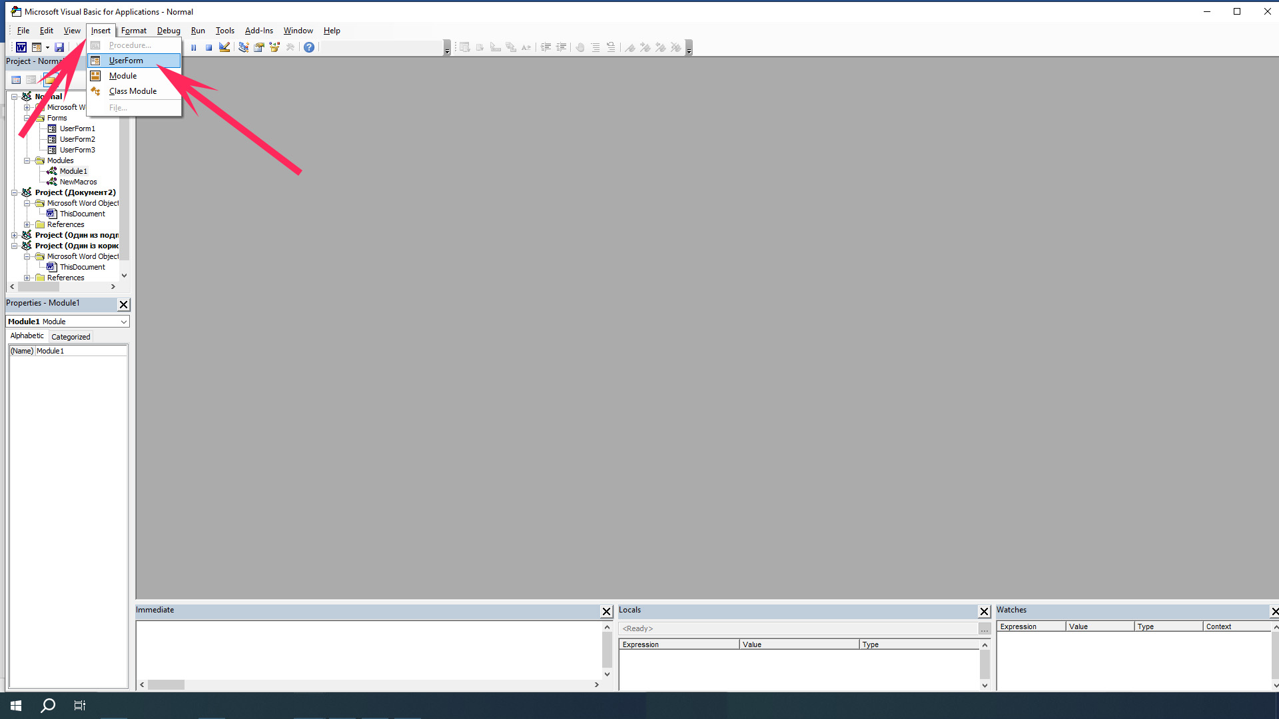Click the Reset (stop) toolbar icon

[x=209, y=47]
